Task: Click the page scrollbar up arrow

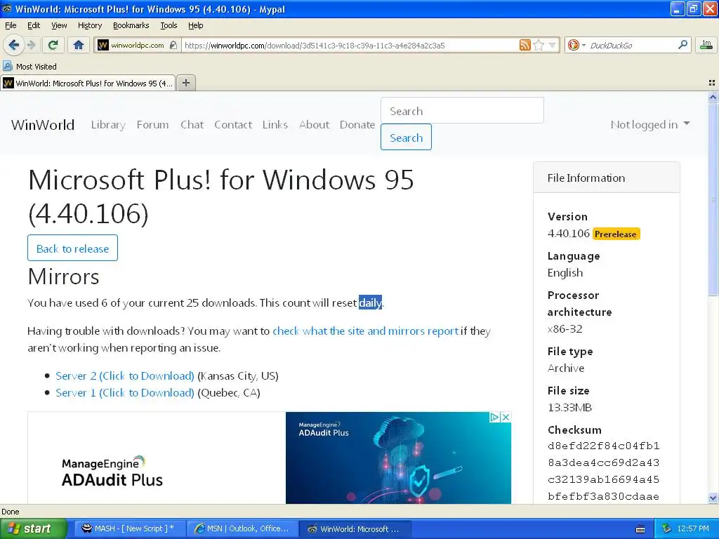Action: pos(713,97)
